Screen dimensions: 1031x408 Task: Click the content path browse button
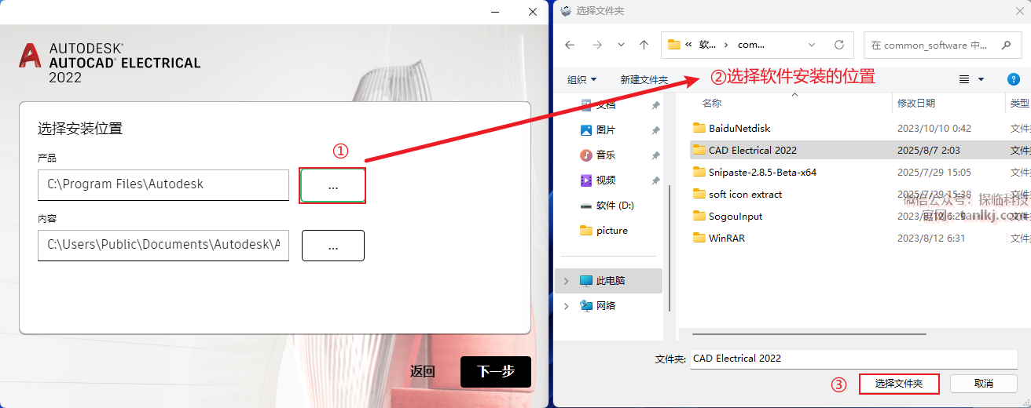(x=332, y=246)
